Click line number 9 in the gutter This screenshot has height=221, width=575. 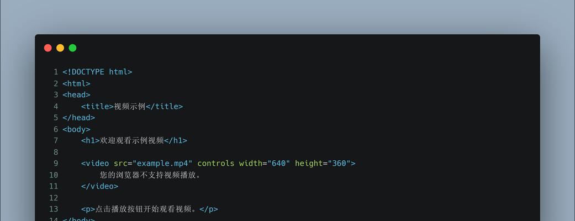point(56,164)
